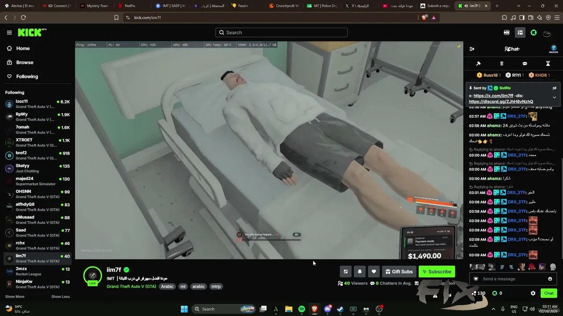563x316 pixels.
Task: Click Show Less in Following list
Action: 60,297
